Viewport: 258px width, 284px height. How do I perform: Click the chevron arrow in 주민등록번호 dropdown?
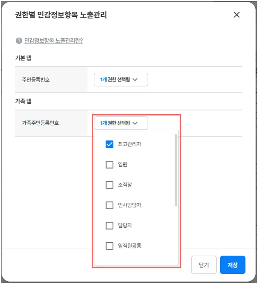pos(135,79)
